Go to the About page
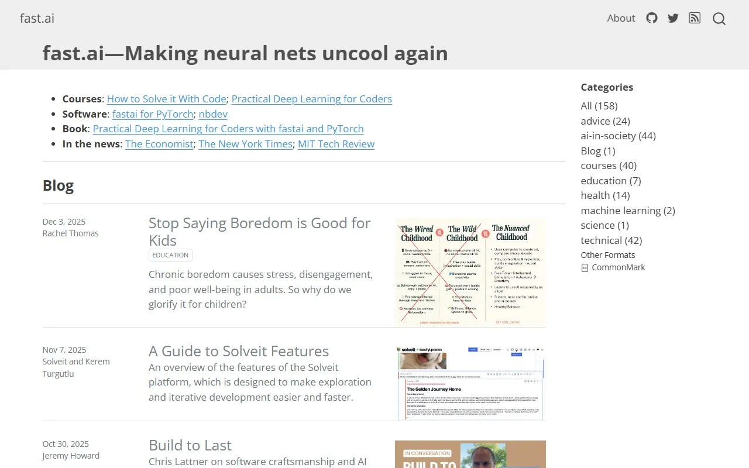The height and width of the screenshot is (468, 749). 621,18
